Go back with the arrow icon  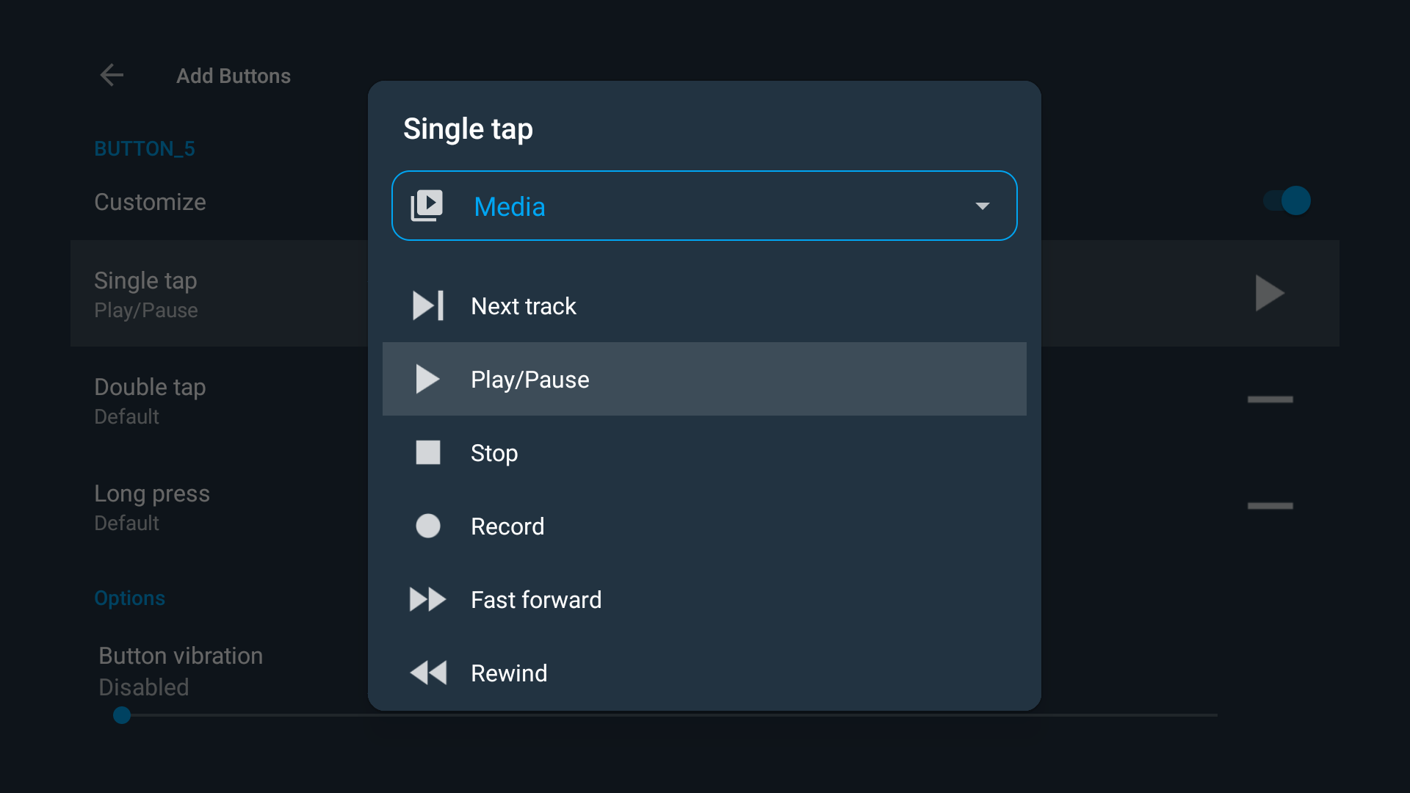(x=112, y=75)
